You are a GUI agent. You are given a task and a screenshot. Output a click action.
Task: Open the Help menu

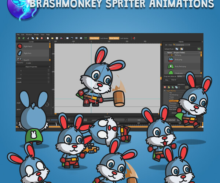click(48, 34)
